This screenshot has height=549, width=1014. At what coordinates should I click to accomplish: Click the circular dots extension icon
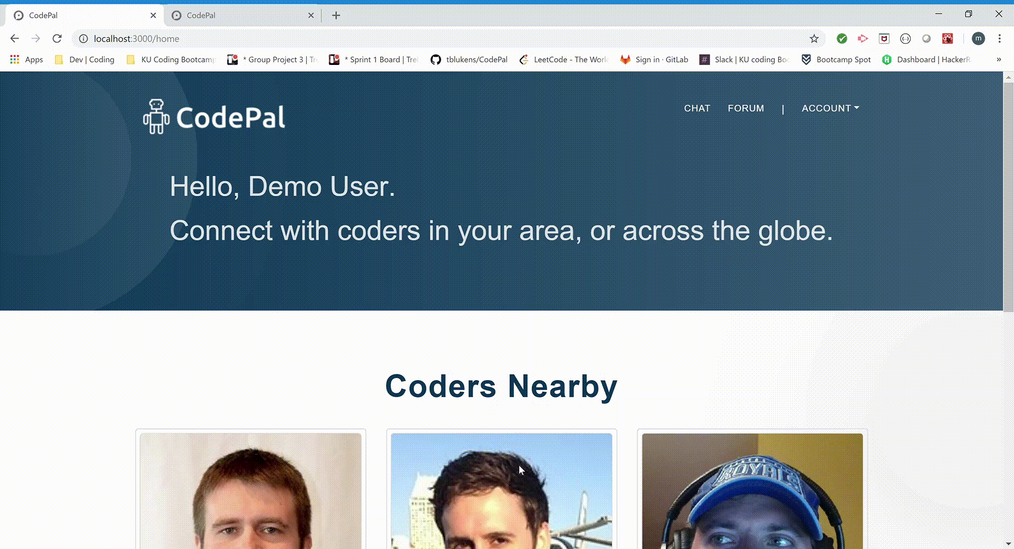coord(905,39)
